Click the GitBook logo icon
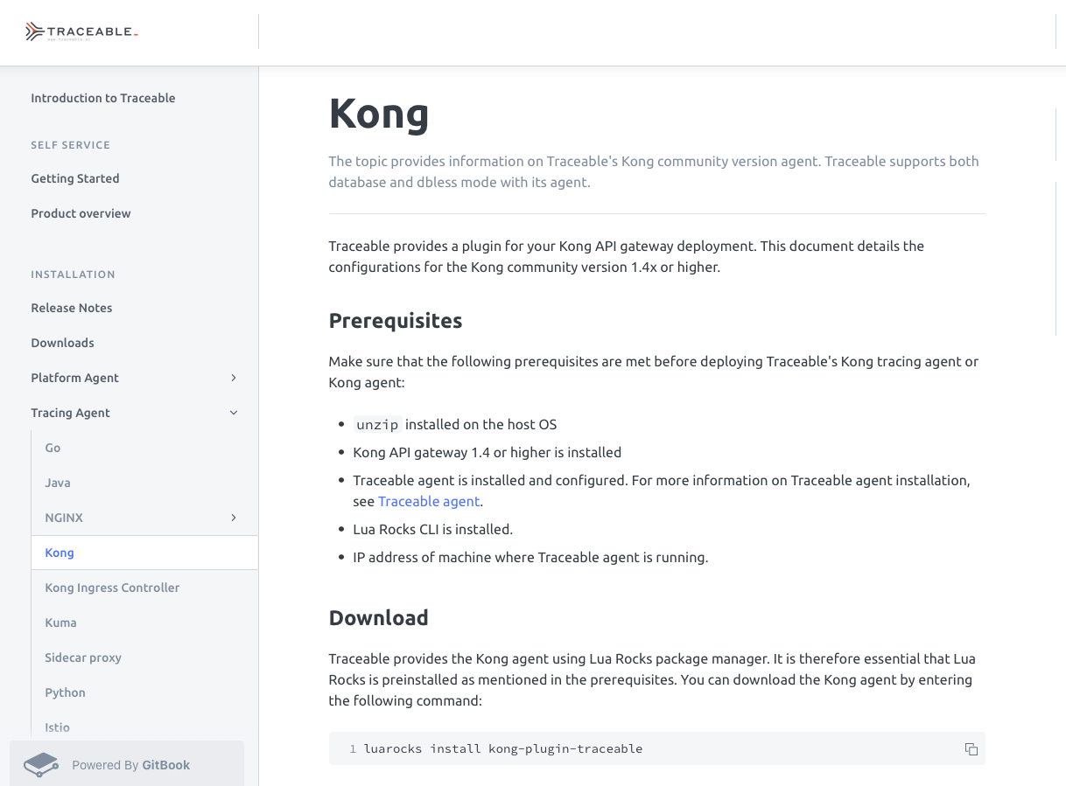This screenshot has height=786, width=1066. coord(40,765)
